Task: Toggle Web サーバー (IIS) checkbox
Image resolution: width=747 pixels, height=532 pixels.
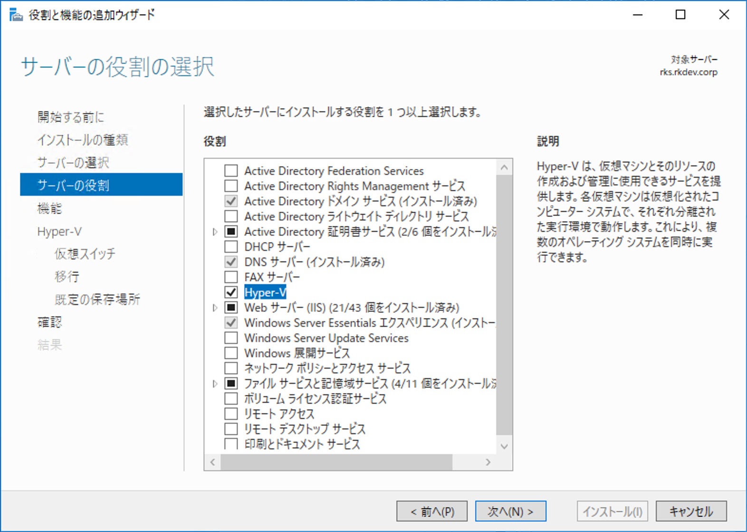Action: [x=231, y=307]
